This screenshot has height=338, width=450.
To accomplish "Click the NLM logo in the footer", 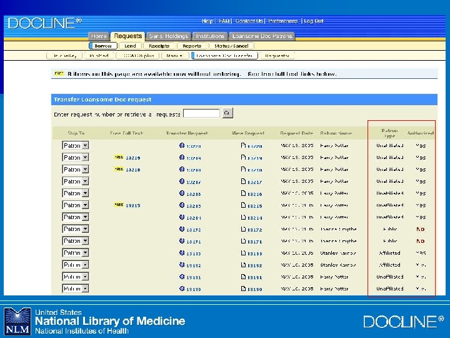I will (x=17, y=321).
